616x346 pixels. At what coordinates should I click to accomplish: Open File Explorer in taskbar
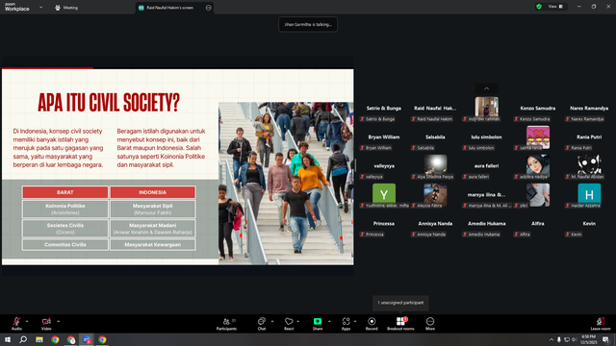click(39, 339)
